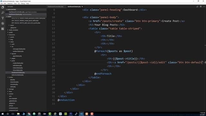206x116 pixels.
Task: Open the add_user_id_to_posts migration file
Action: (26, 23)
